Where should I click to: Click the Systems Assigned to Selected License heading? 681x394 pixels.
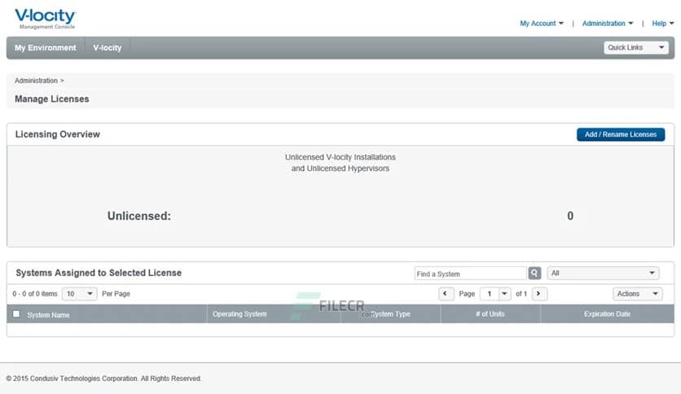tap(99, 273)
